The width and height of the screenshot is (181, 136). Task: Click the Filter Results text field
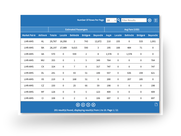coord(134,20)
